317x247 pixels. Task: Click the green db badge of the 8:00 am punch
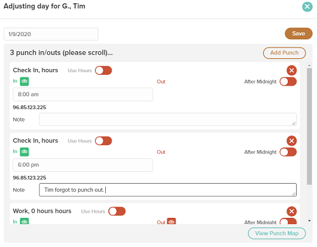coord(24,81)
